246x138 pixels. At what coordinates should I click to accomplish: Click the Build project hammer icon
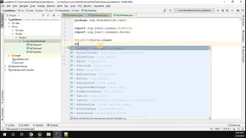170,10
